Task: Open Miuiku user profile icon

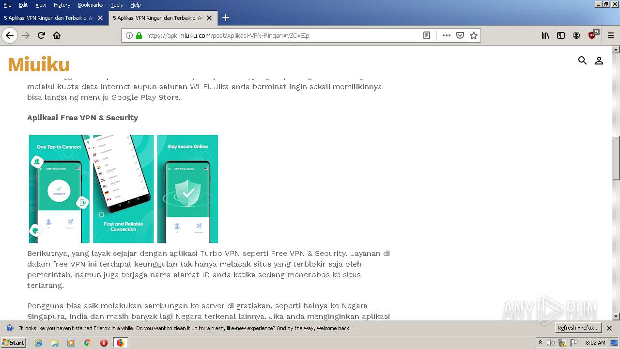Action: [x=599, y=61]
